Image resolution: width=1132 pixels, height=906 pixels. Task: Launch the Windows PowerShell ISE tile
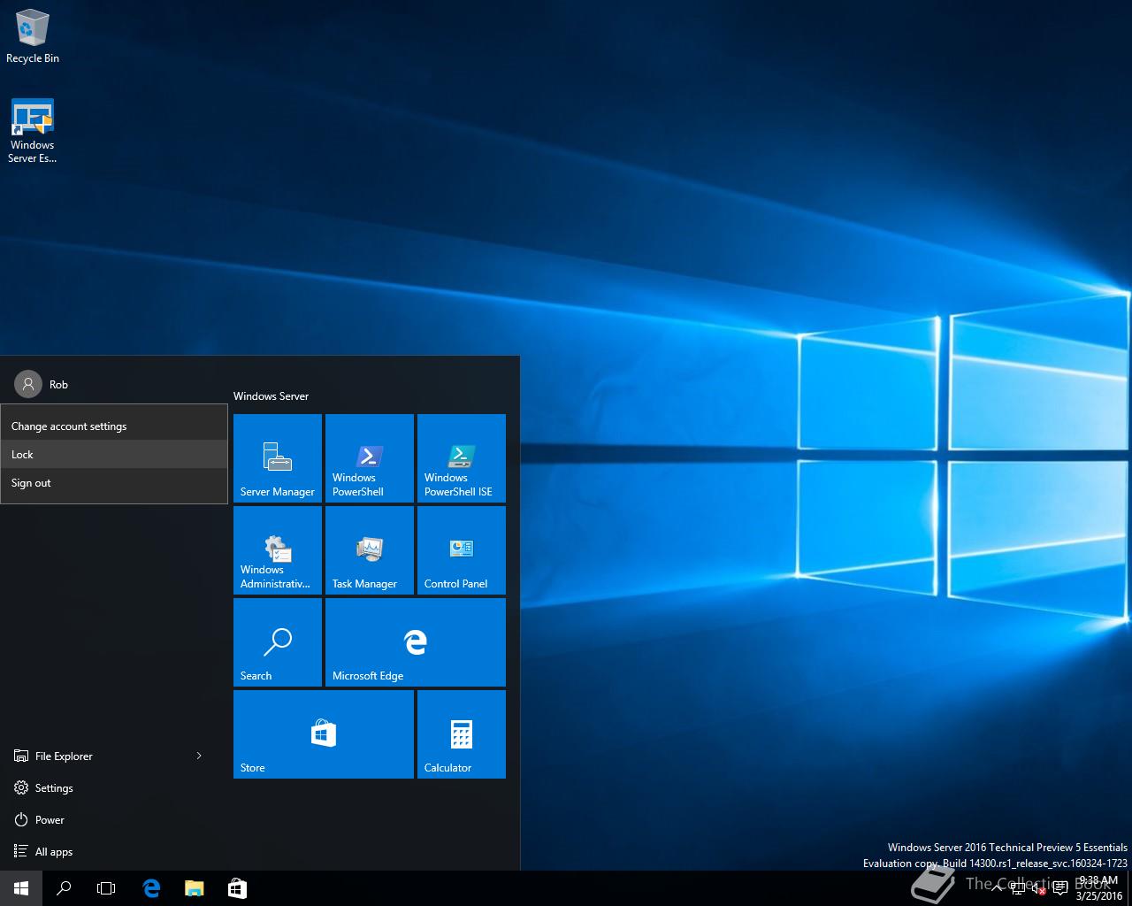coord(462,458)
